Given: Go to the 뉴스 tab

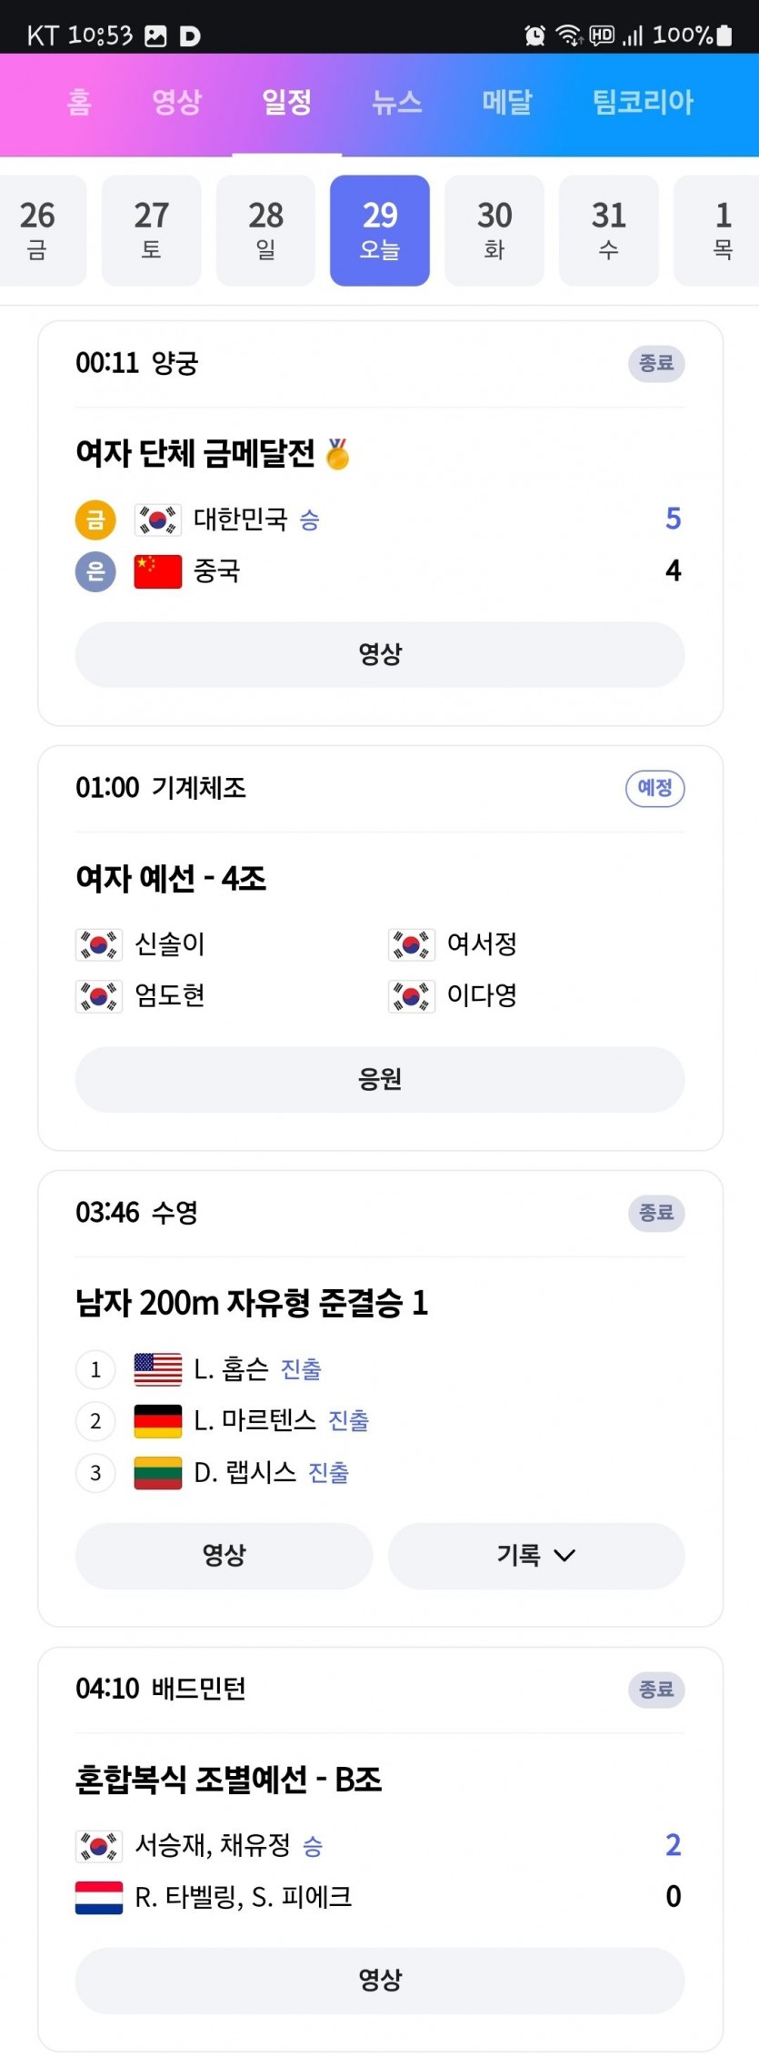Looking at the screenshot, I should pyautogui.click(x=397, y=102).
